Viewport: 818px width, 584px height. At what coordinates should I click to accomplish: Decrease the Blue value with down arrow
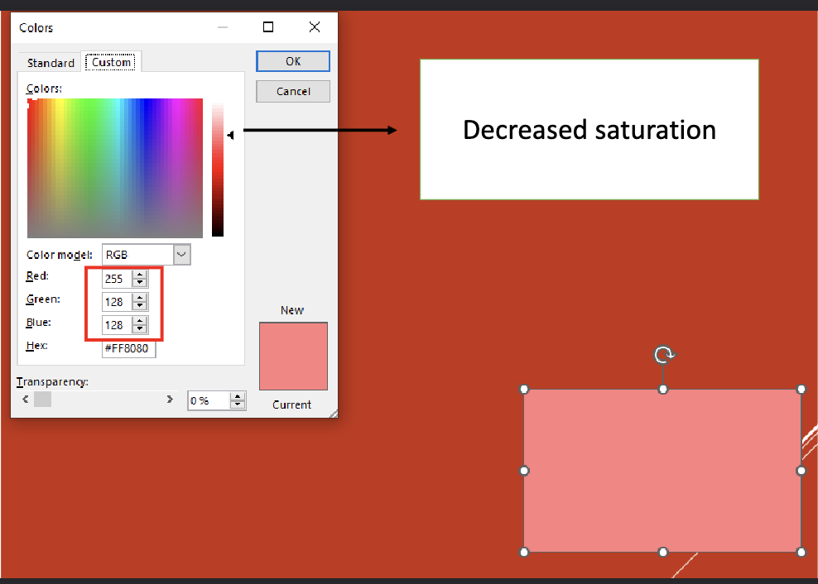click(139, 329)
